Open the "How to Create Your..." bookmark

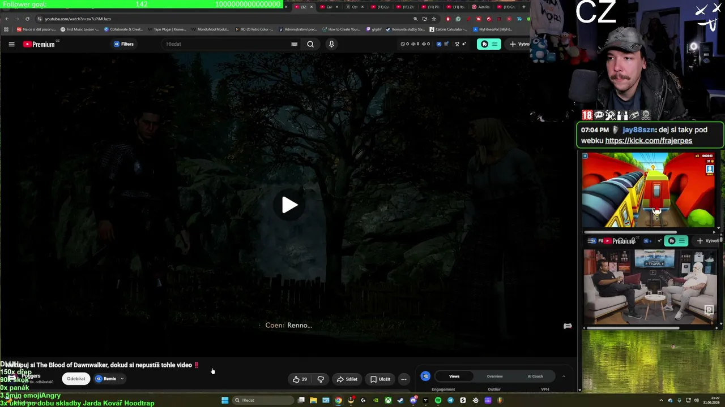click(341, 29)
